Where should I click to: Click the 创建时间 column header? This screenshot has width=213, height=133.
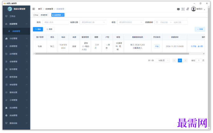(x=175, y=37)
